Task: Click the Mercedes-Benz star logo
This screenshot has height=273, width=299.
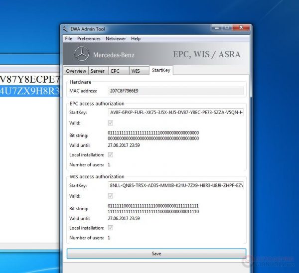Action: click(x=82, y=54)
